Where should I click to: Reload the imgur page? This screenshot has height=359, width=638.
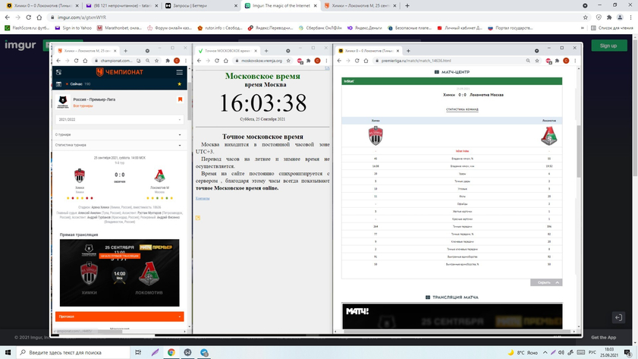tap(29, 17)
